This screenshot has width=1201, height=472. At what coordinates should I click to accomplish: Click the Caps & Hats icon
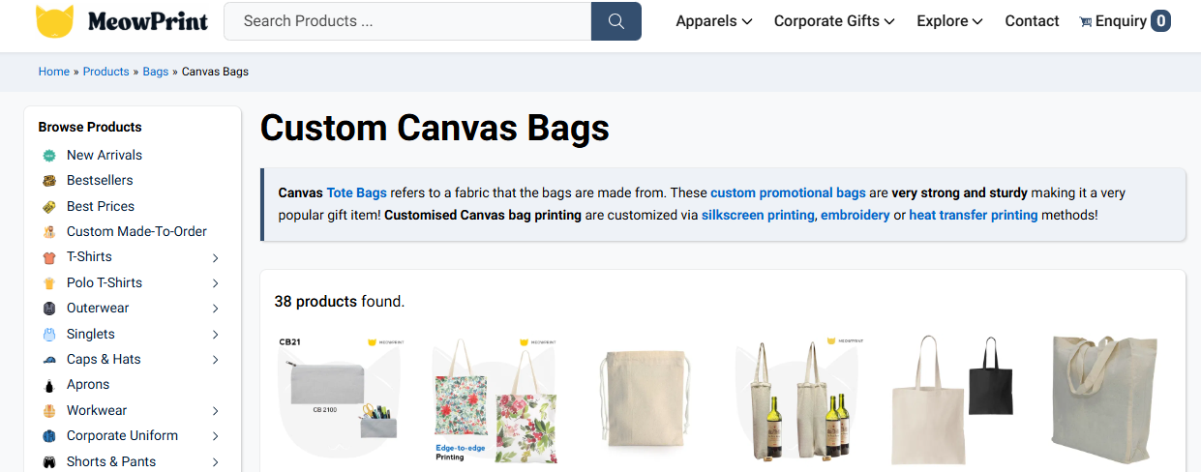point(49,360)
